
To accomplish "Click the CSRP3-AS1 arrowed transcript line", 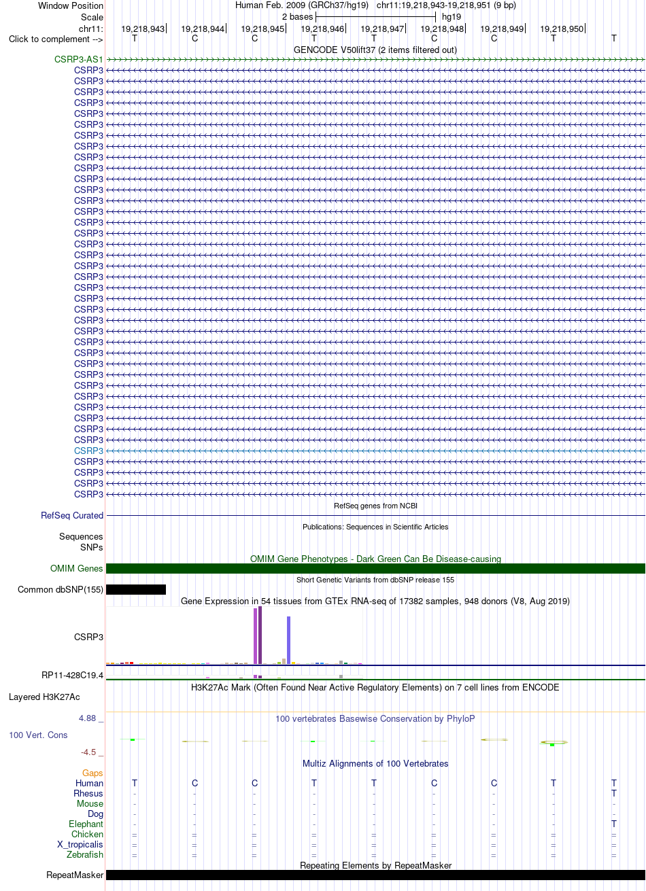I will click(x=375, y=60).
